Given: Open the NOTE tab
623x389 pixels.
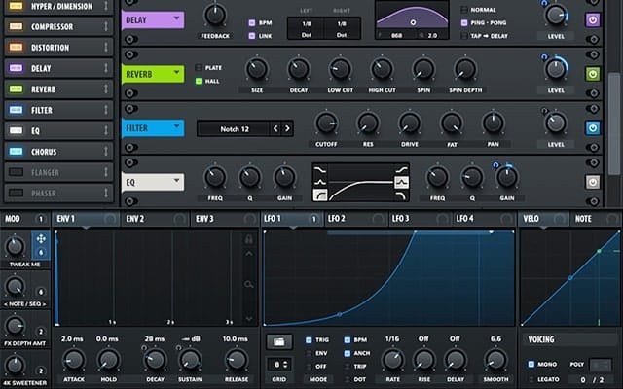Looking at the screenshot, I should pos(596,219).
